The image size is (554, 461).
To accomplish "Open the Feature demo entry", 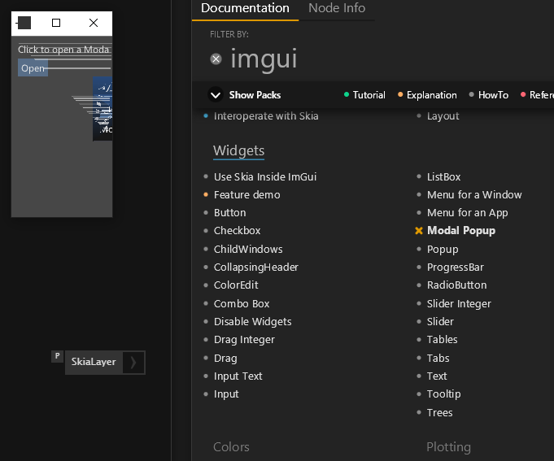I will pyautogui.click(x=246, y=195).
